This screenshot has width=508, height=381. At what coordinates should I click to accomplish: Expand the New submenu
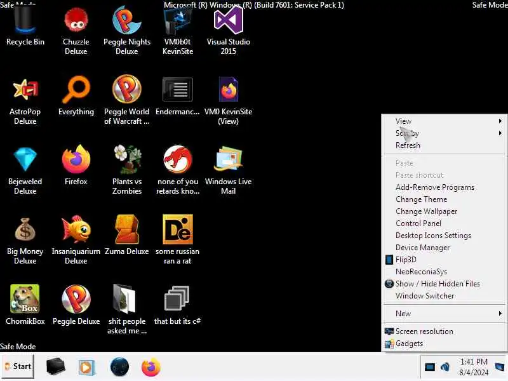(443, 314)
